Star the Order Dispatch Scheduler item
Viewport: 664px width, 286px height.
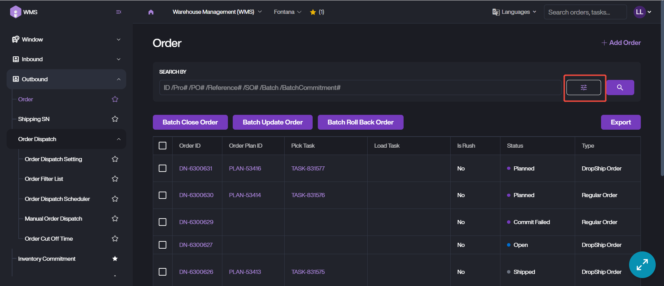pyautogui.click(x=115, y=199)
